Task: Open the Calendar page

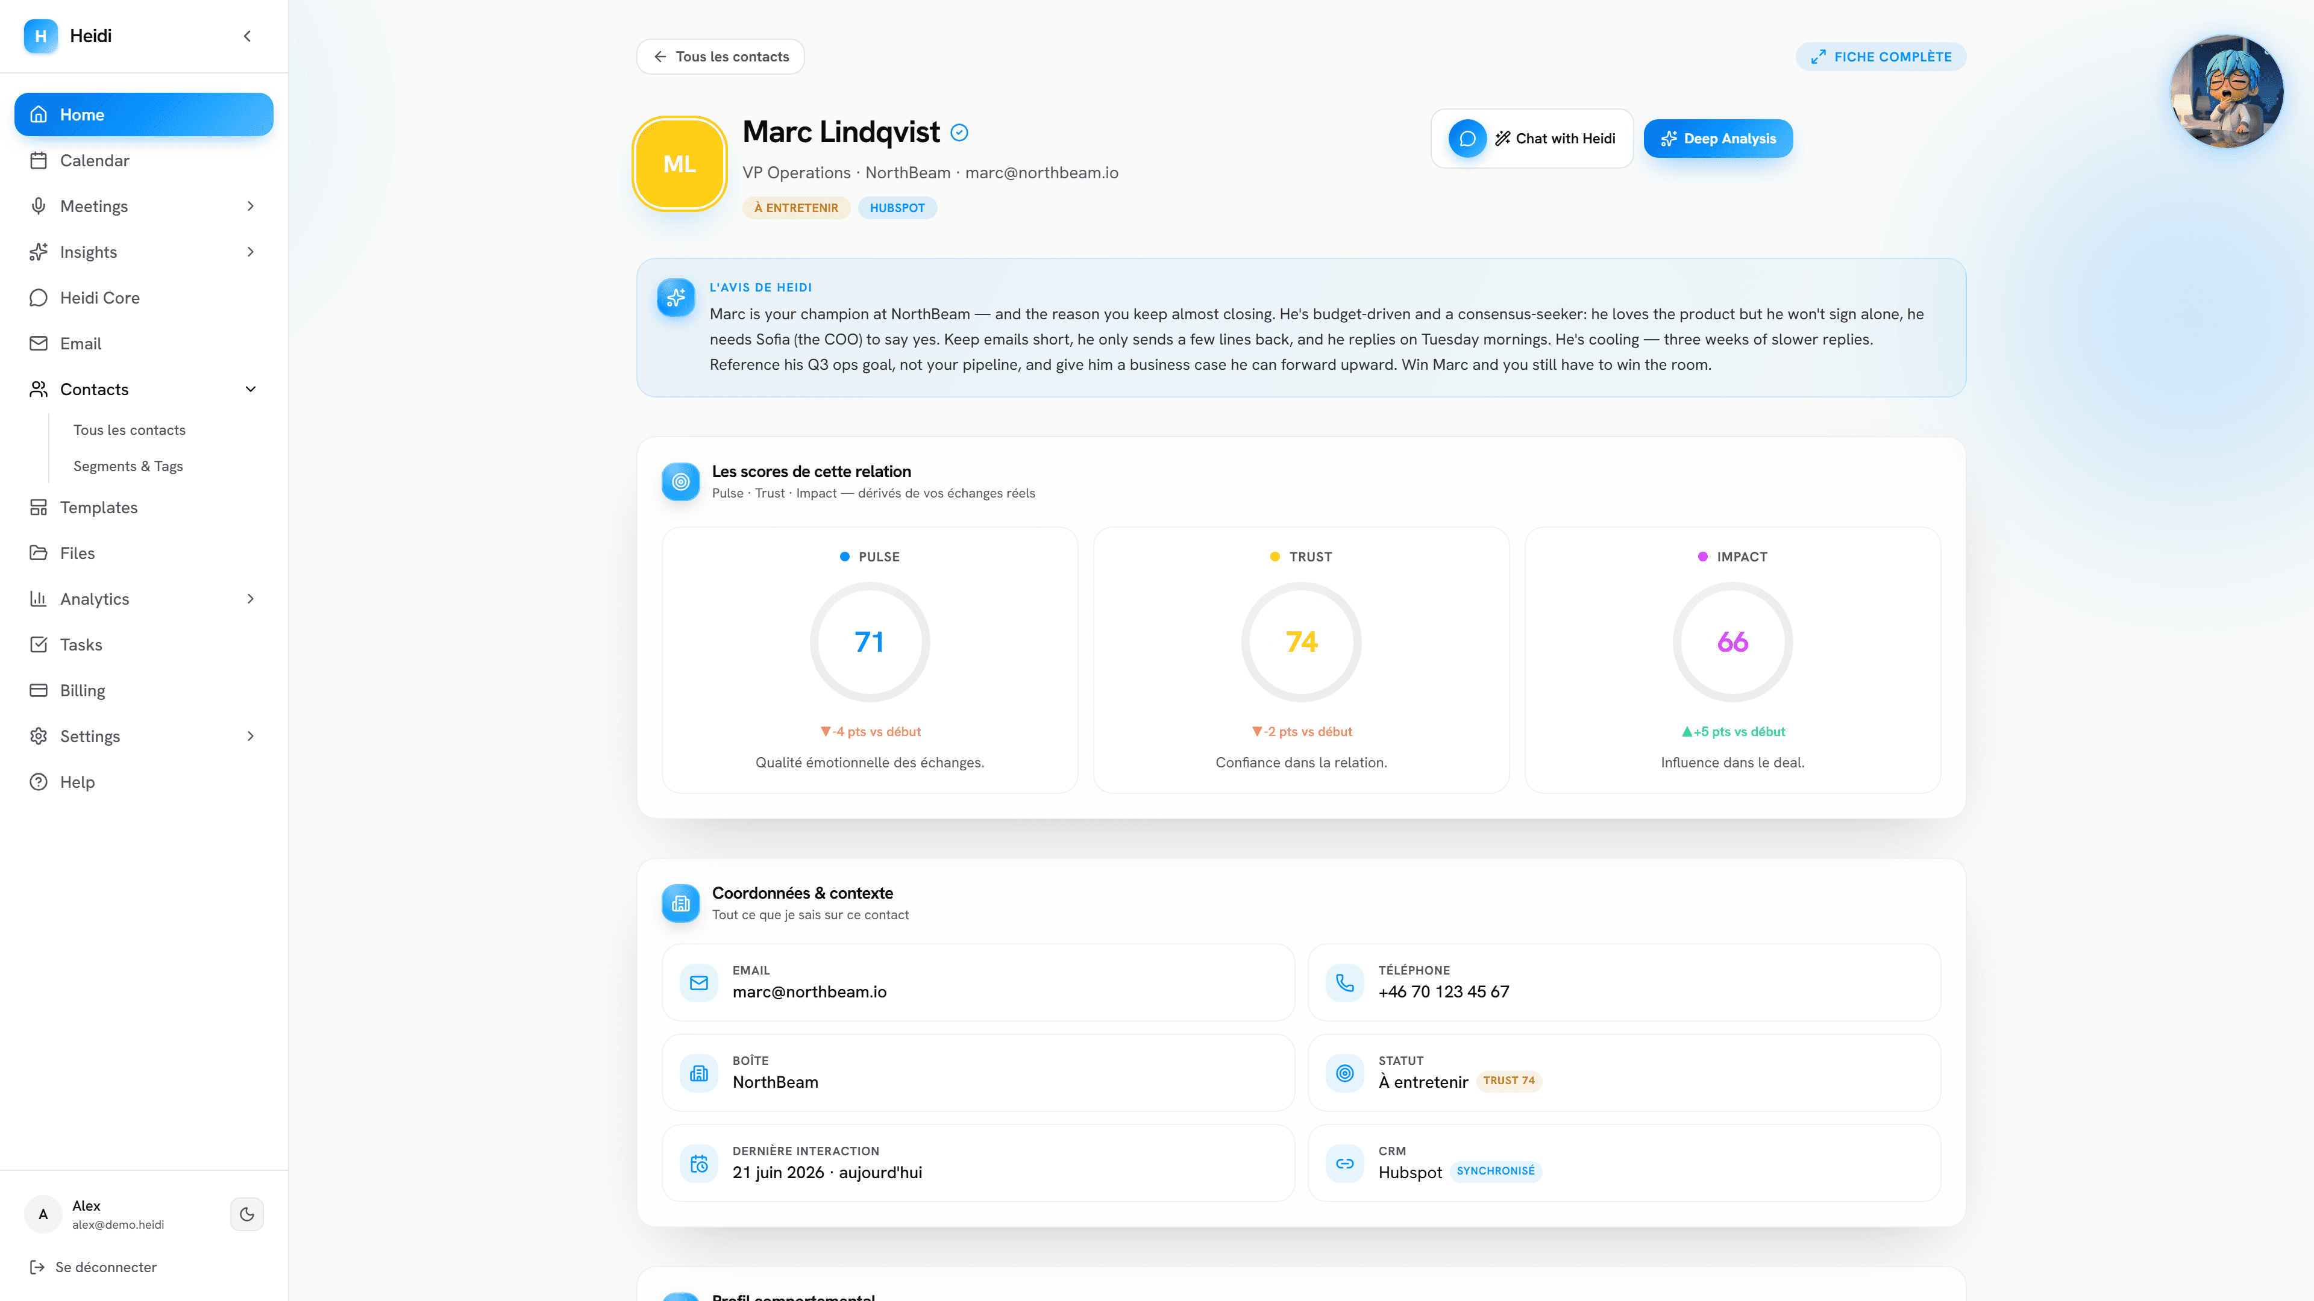Action: click(144, 161)
